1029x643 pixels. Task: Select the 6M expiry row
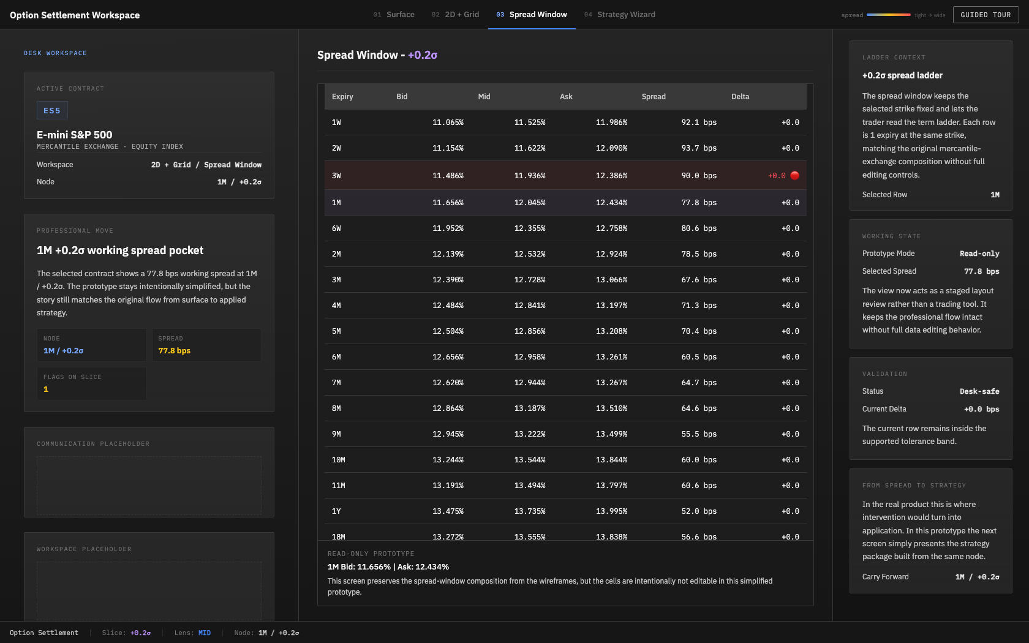565,357
